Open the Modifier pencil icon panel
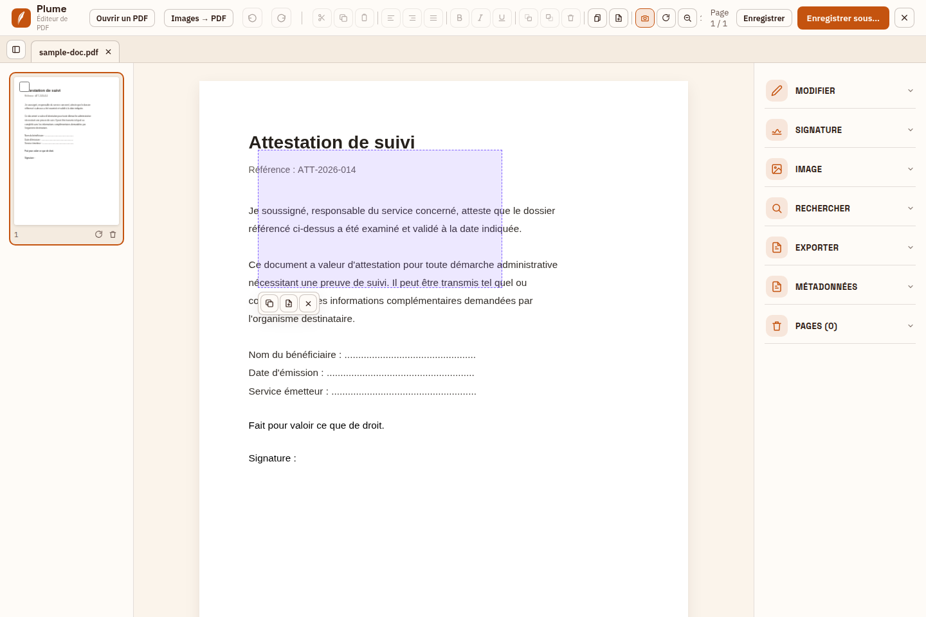 pos(777,91)
